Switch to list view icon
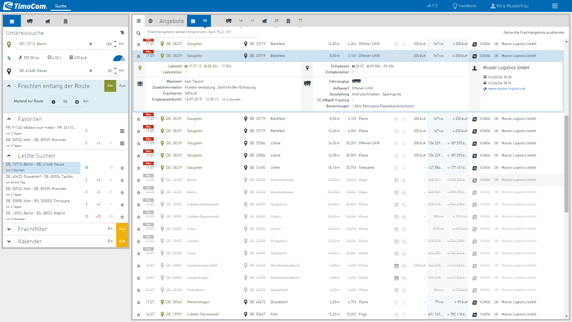Image resolution: width=572 pixels, height=322 pixels. click(x=139, y=21)
